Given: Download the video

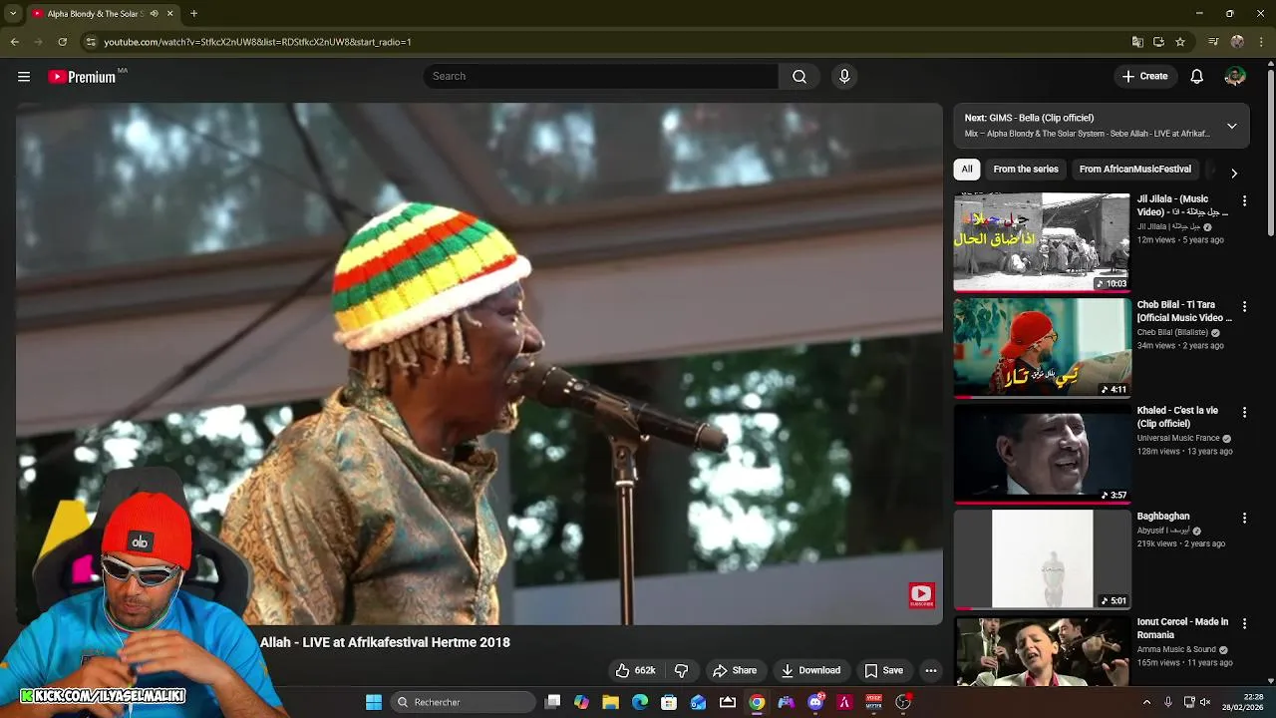Looking at the screenshot, I should (810, 671).
